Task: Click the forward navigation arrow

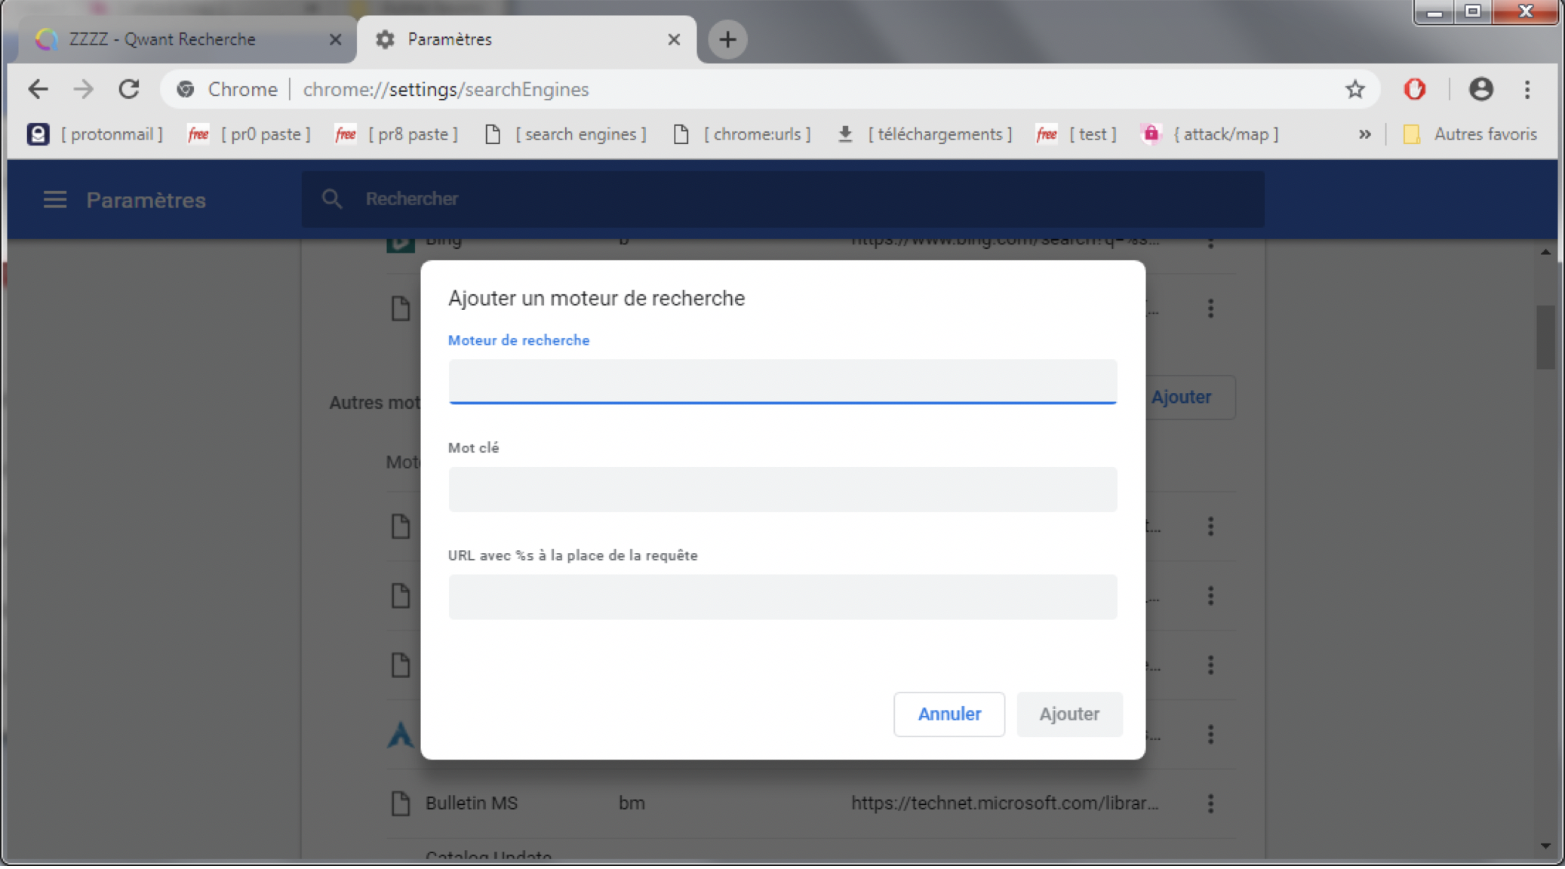Action: pyautogui.click(x=84, y=90)
